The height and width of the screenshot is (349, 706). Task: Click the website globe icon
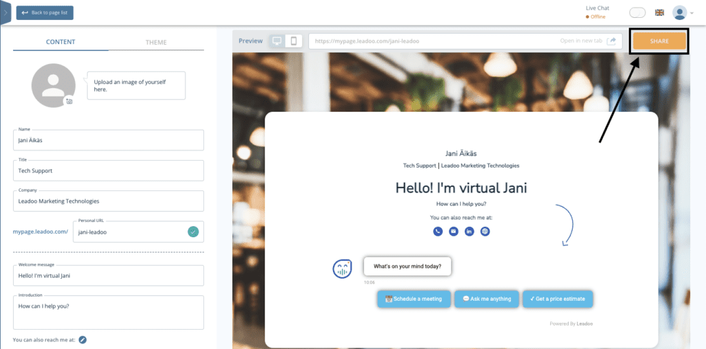point(485,231)
